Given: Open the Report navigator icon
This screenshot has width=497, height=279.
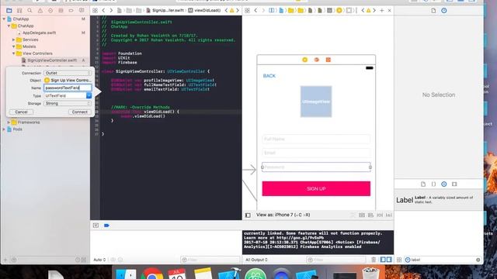Looking at the screenshot, I should [82, 10].
